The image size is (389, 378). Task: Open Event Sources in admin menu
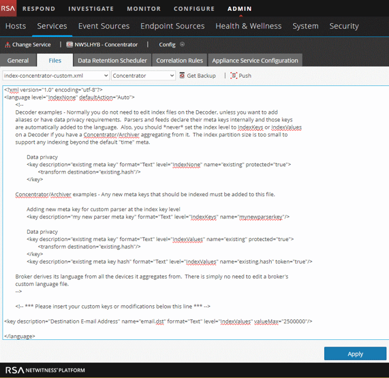(104, 26)
